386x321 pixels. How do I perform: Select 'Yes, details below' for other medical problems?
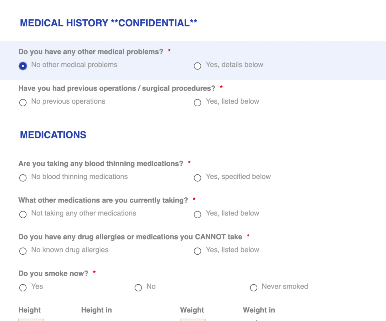[x=197, y=66]
